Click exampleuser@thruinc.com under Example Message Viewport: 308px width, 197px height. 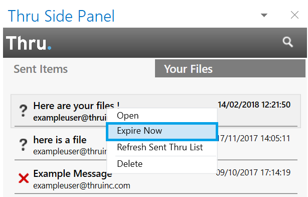82,185
